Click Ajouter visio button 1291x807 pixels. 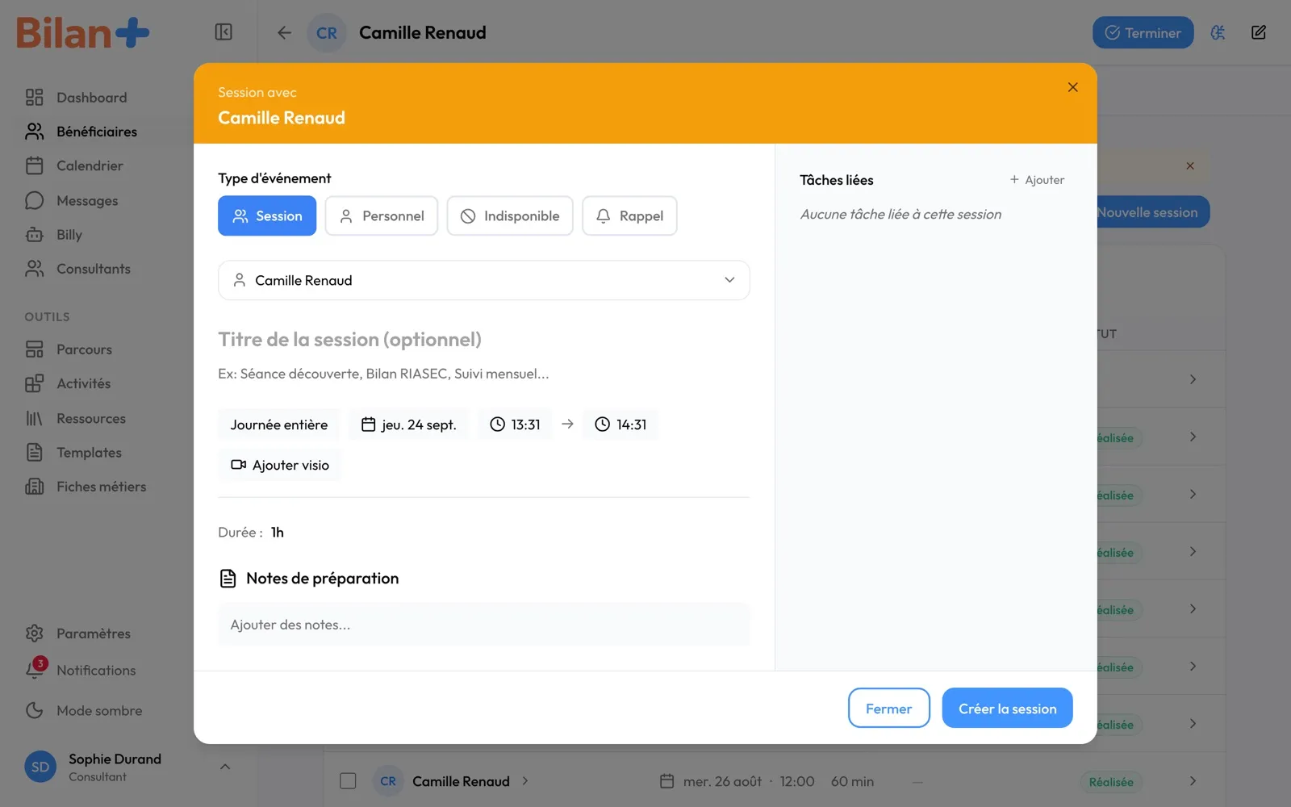pyautogui.click(x=280, y=465)
